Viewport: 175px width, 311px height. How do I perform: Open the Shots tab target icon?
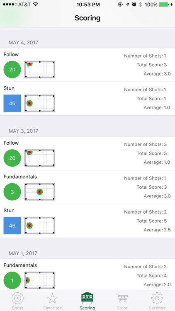(x=17, y=298)
